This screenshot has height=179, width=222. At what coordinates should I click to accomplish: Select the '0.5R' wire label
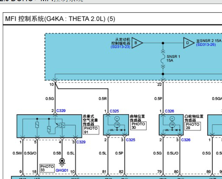[x=103, y=99]
